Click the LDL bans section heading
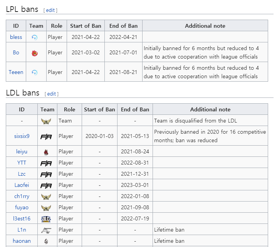The width and height of the screenshot is (277, 247). (23, 93)
